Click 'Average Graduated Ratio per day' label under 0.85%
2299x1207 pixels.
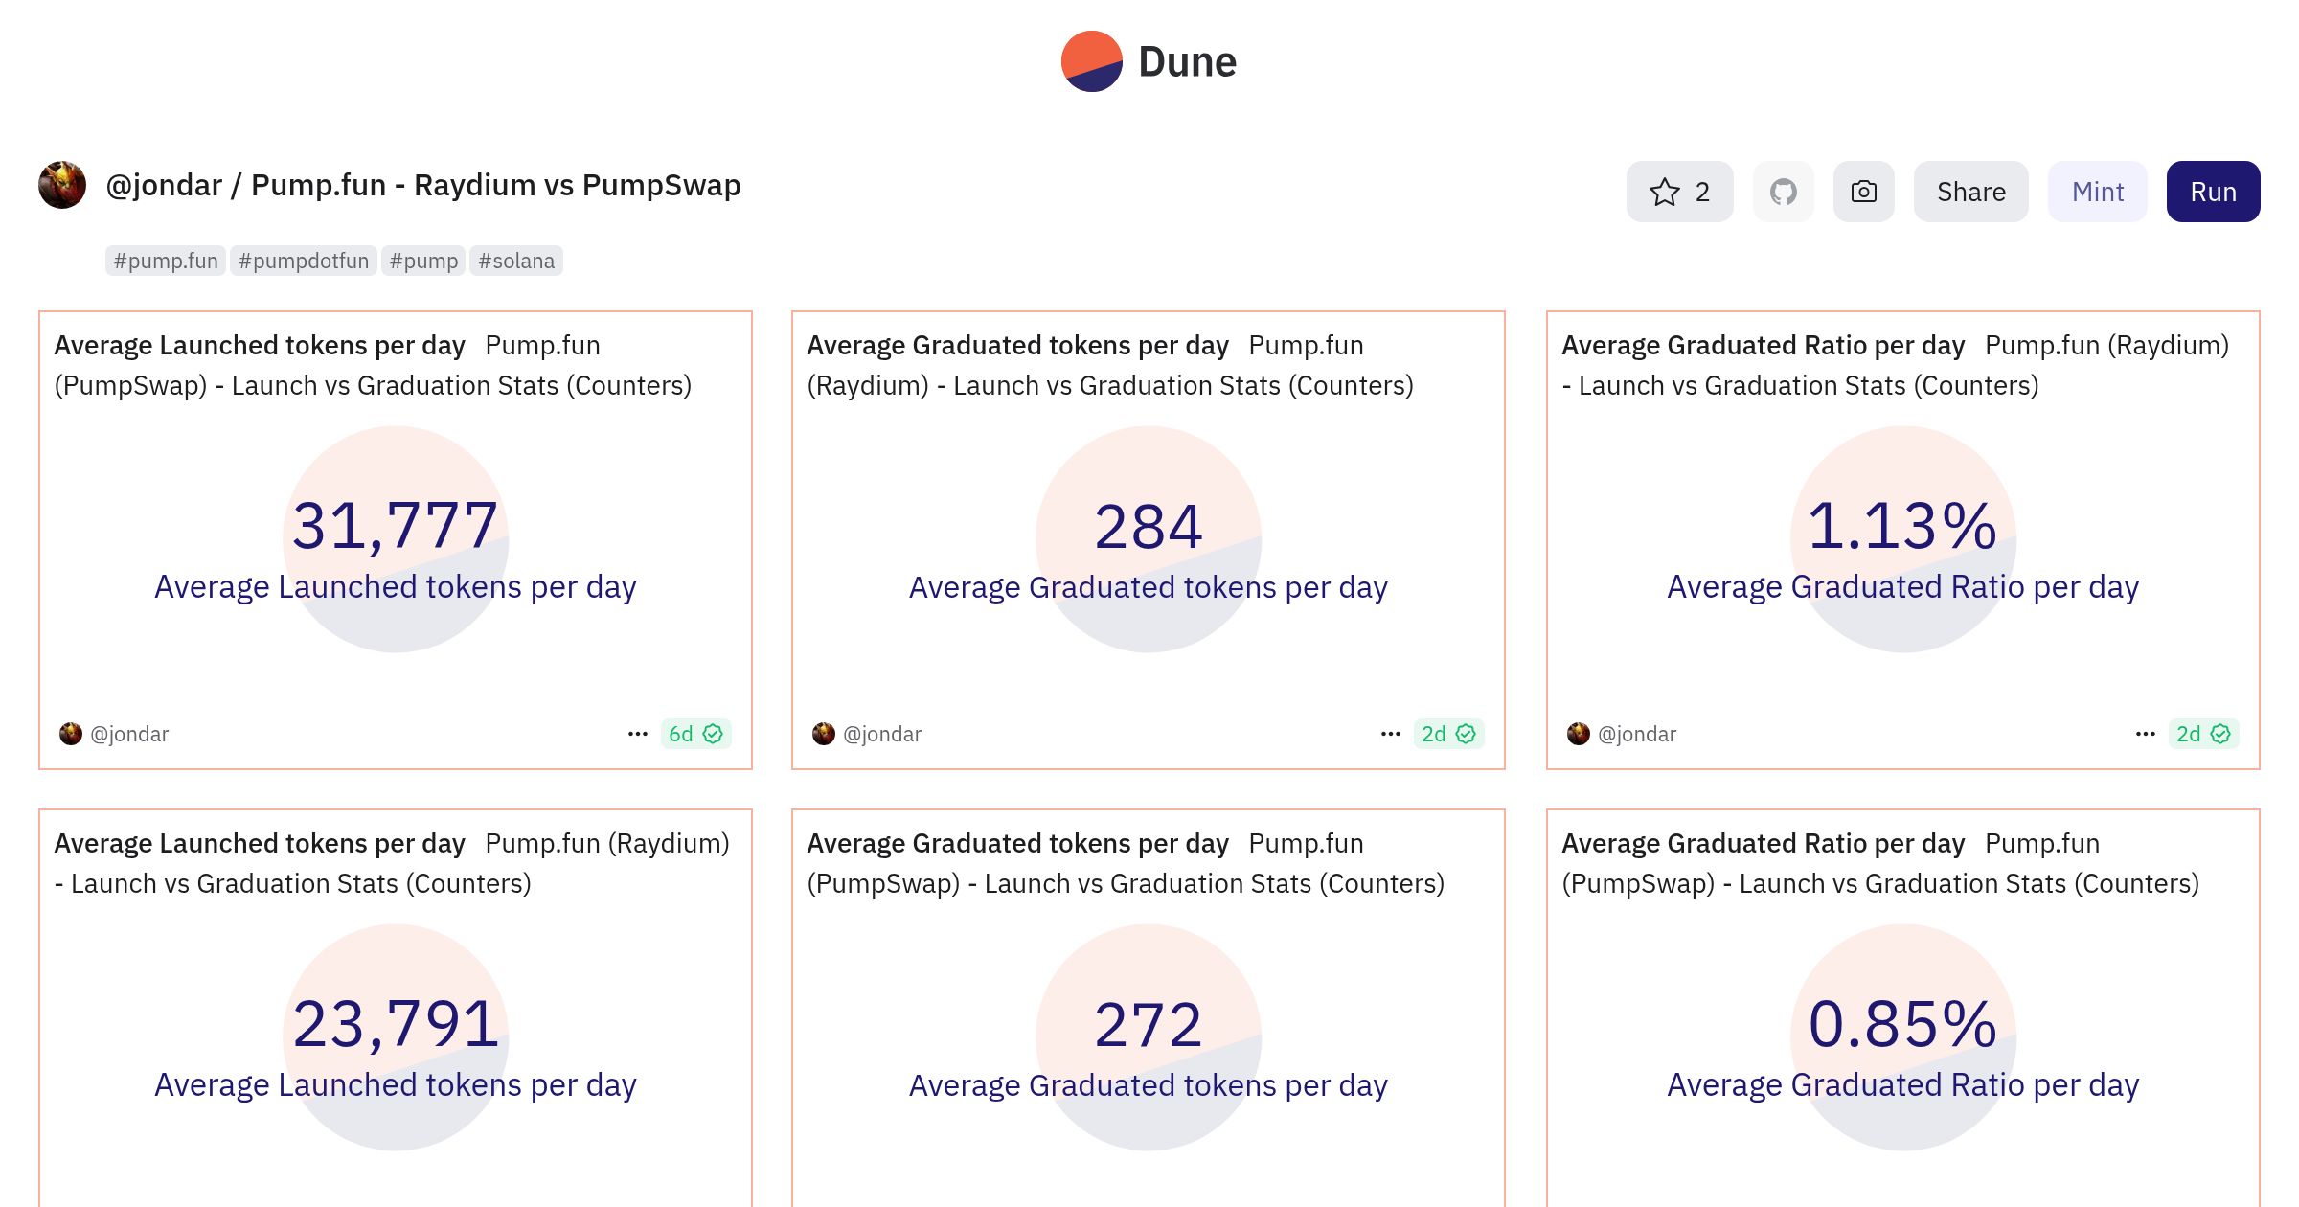(1902, 1085)
